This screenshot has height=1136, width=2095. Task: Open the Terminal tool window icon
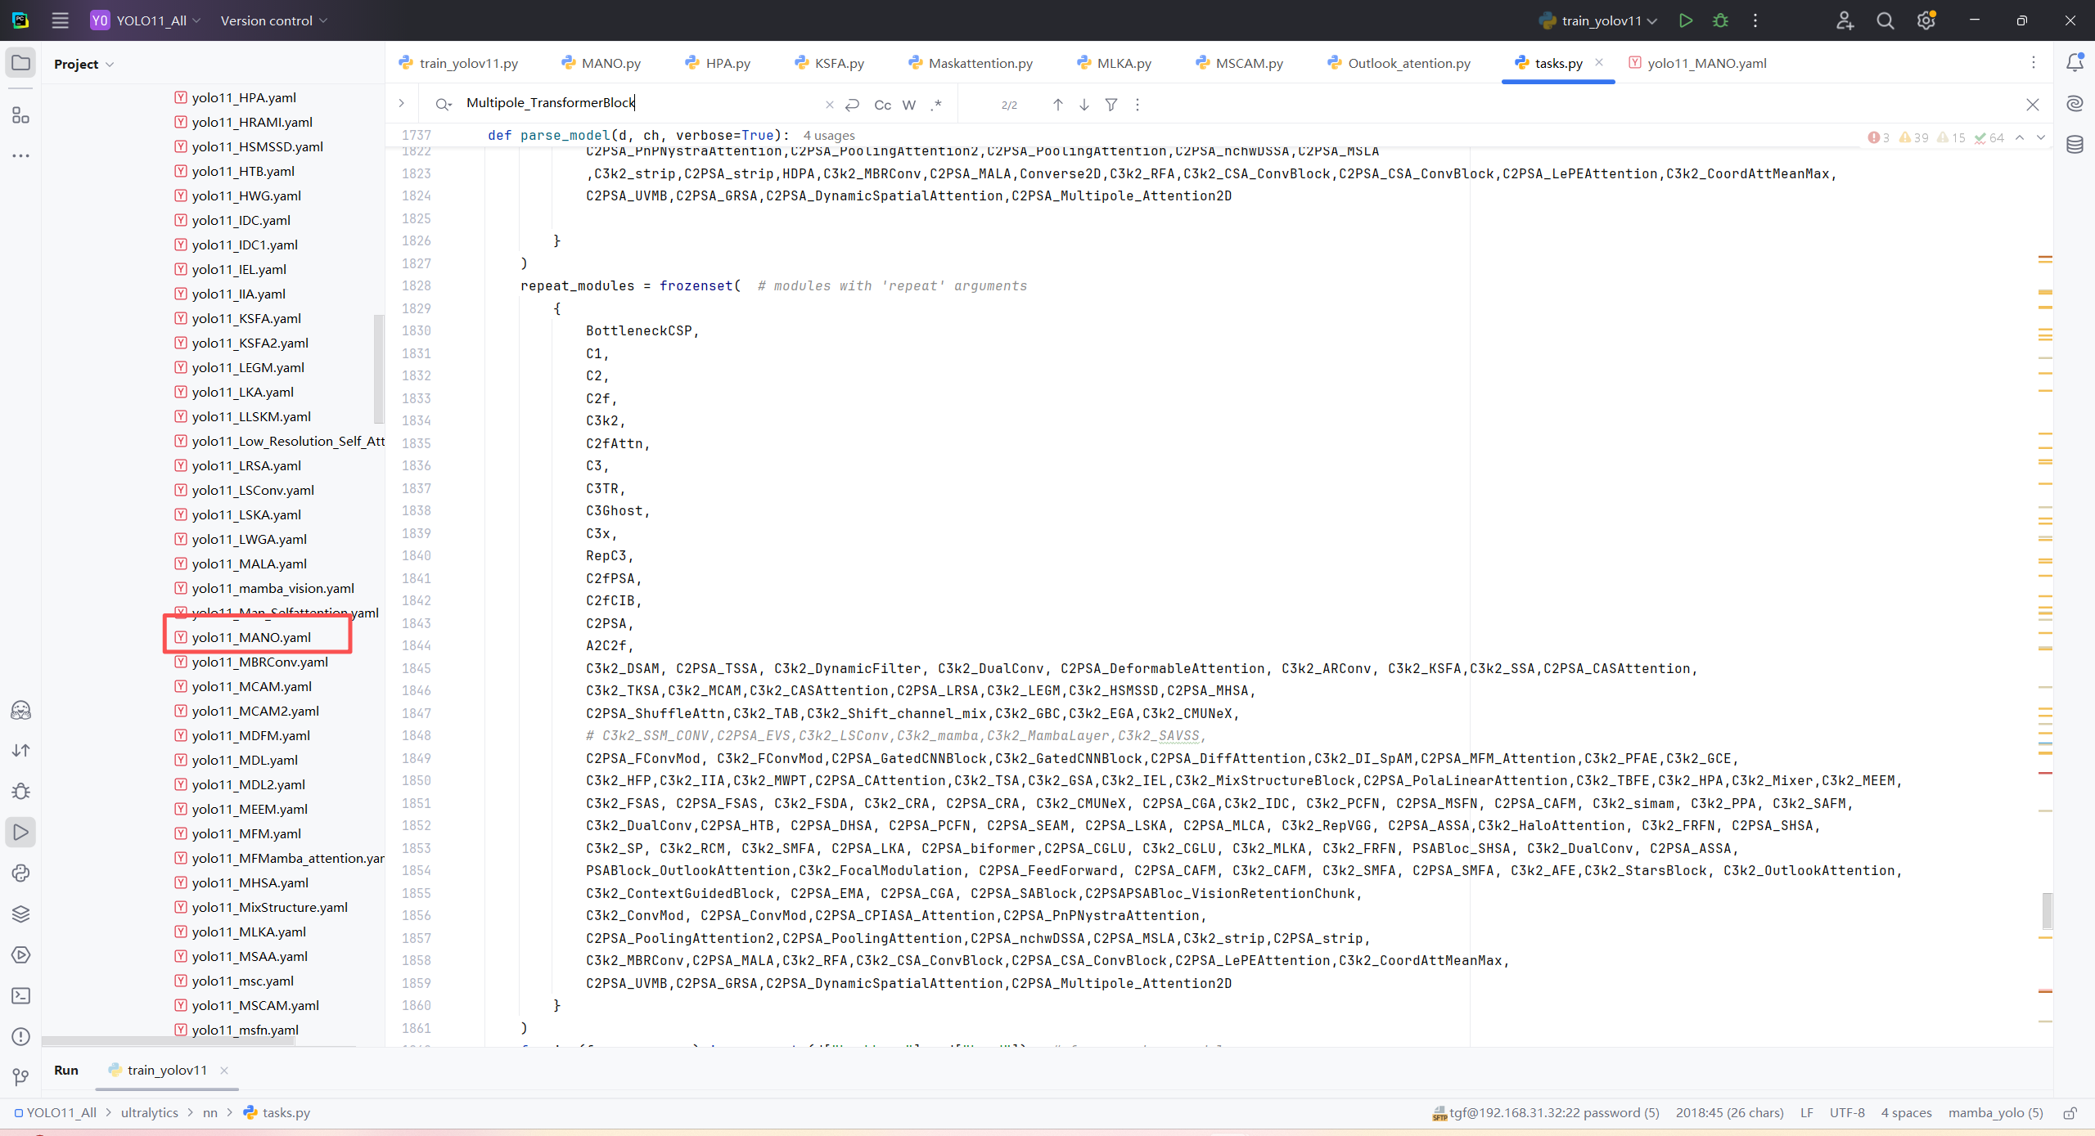coord(20,995)
